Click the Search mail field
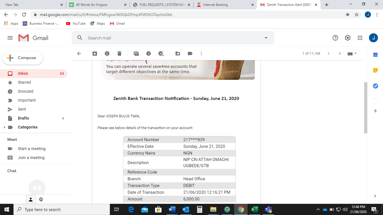Viewport: 383px width, 215px height. (173, 38)
